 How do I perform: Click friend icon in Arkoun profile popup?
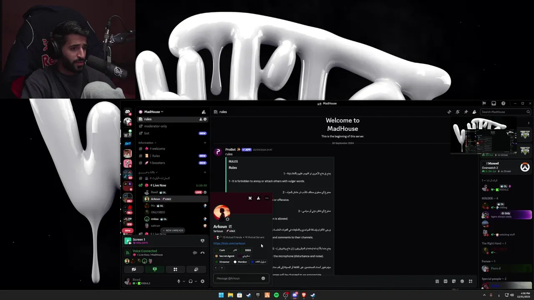258,198
